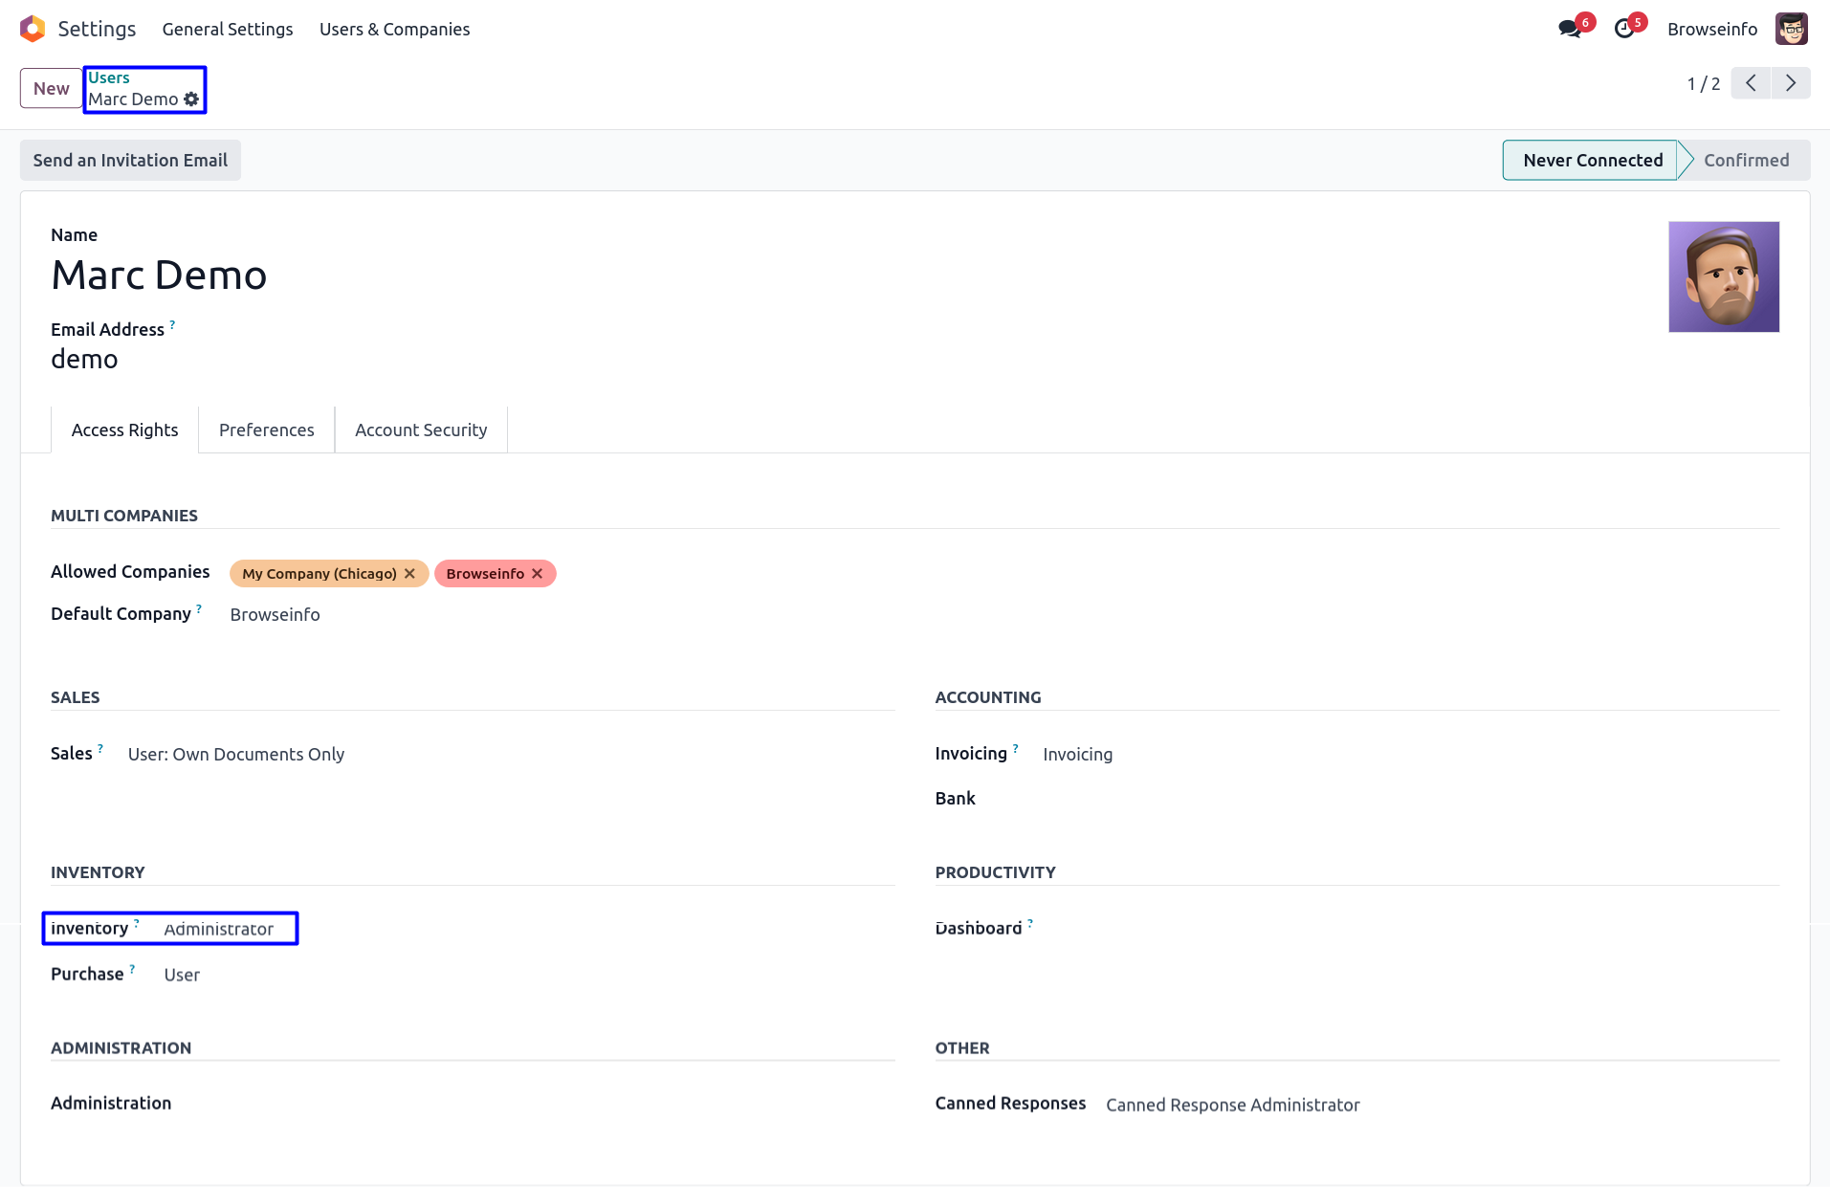1830x1190 pixels.
Task: Click the Users breadcrumb link
Action: [x=109, y=78]
